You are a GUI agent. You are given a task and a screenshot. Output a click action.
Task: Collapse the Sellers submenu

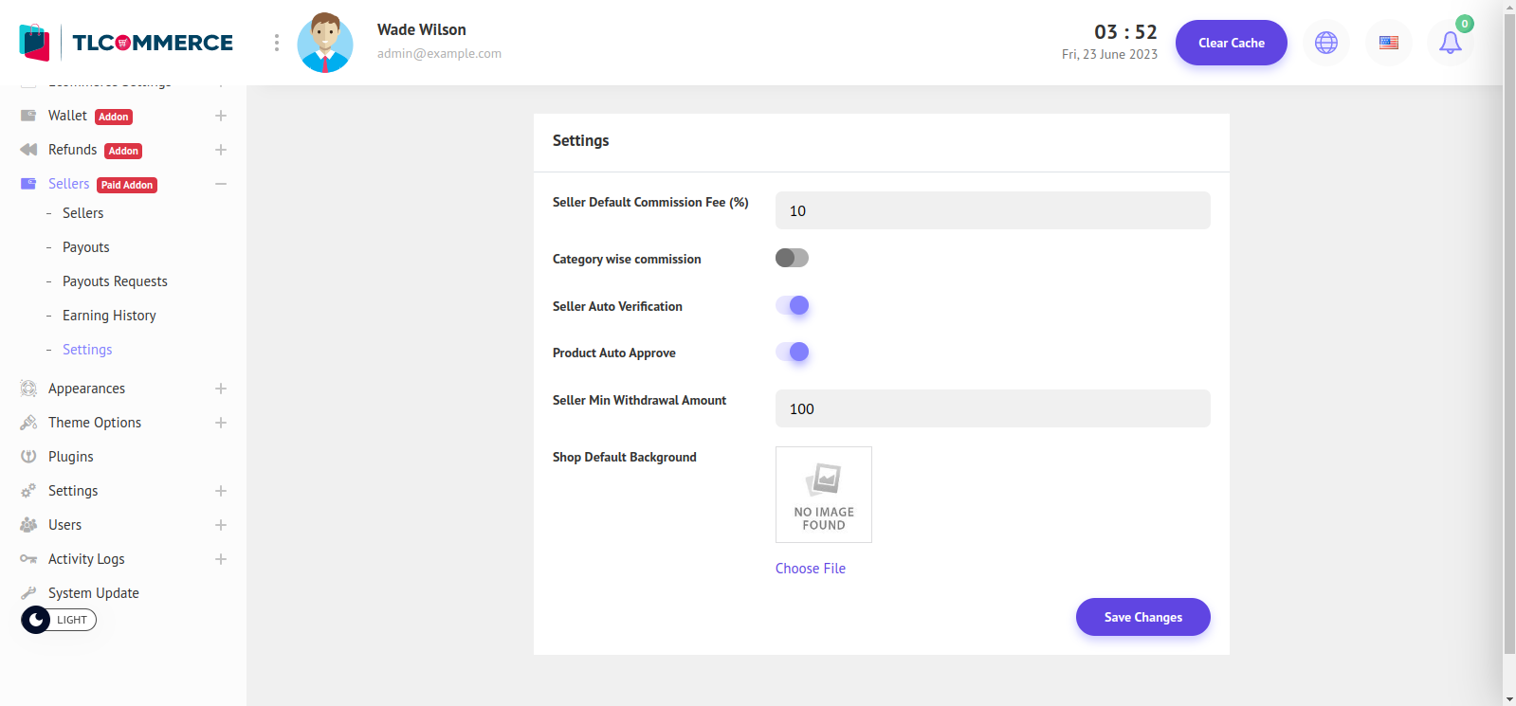tap(221, 184)
